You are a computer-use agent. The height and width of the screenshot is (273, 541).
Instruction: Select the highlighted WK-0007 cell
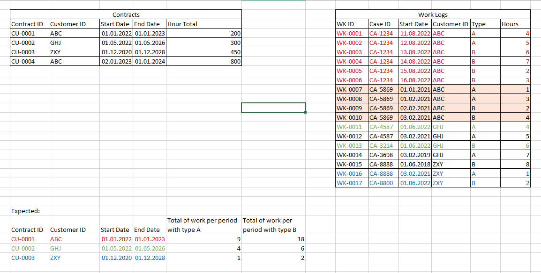[352, 89]
